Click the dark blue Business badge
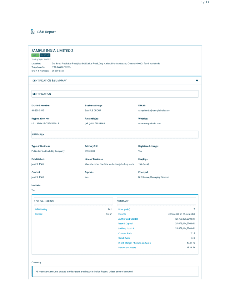 coord(45,55)
